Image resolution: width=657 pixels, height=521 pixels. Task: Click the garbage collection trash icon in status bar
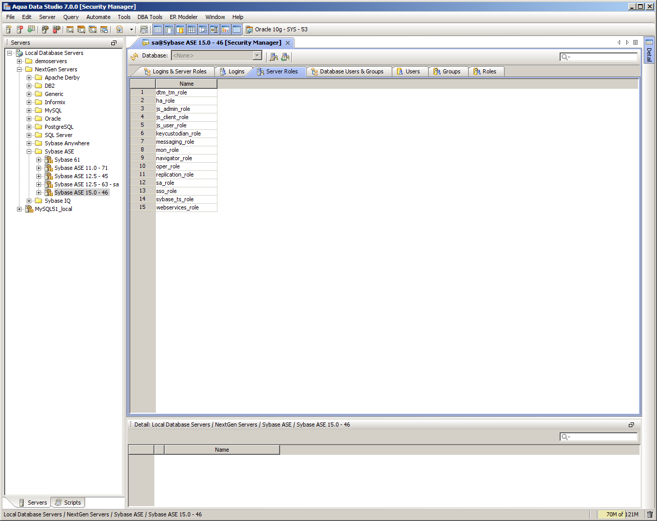point(650,514)
